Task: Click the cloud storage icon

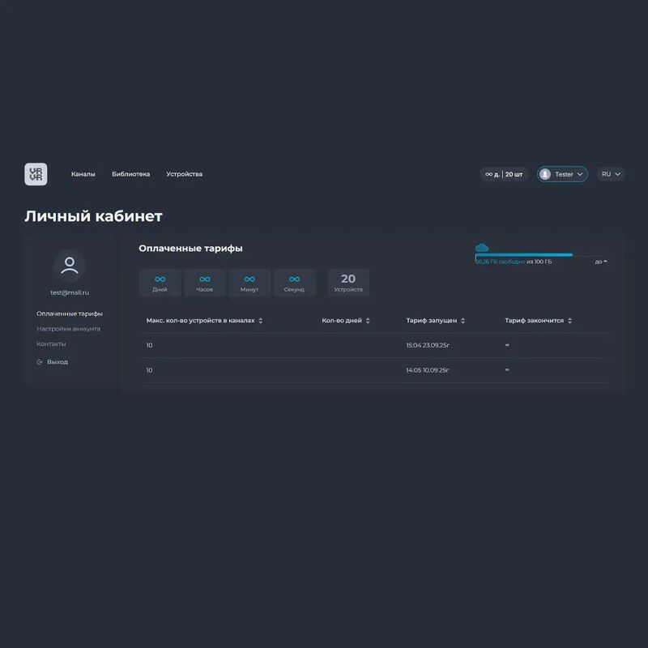Action: [x=482, y=247]
